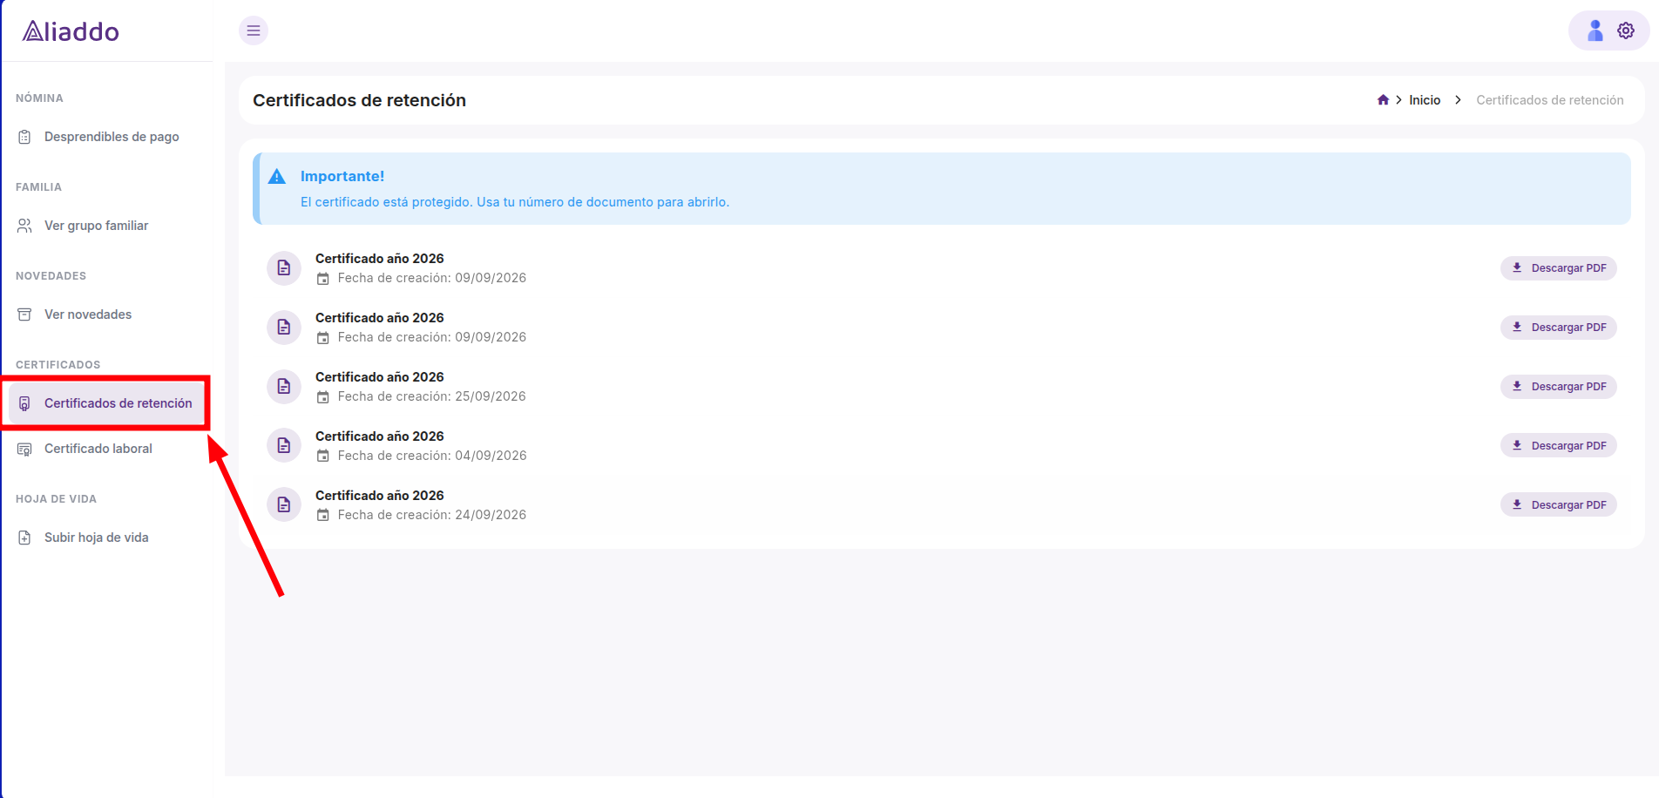Open the user profile icon
1659x798 pixels.
click(1595, 30)
